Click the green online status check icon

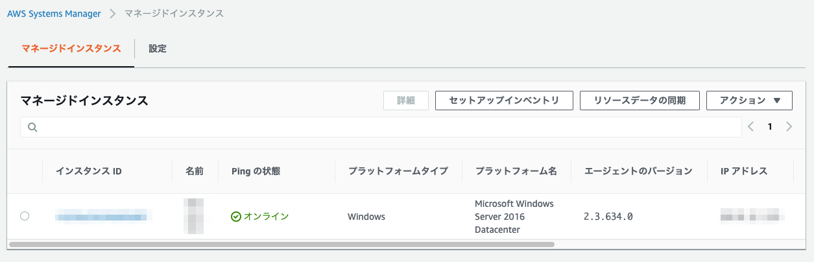(x=236, y=217)
